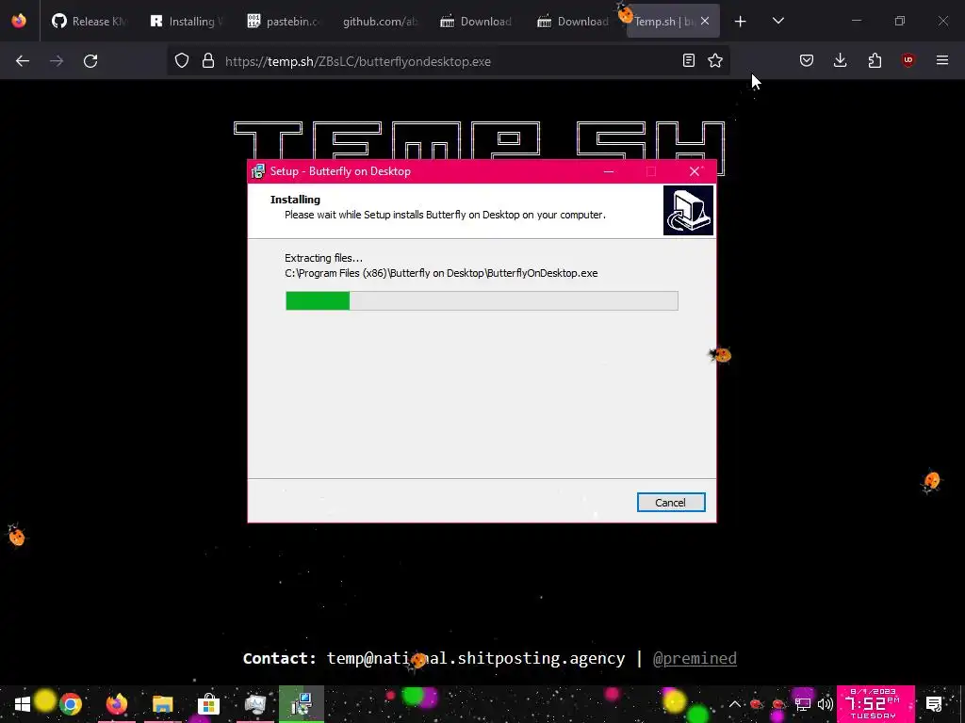Click the ButterflyOnDesktop.exe extraction path text
This screenshot has height=723, width=965.
441,273
